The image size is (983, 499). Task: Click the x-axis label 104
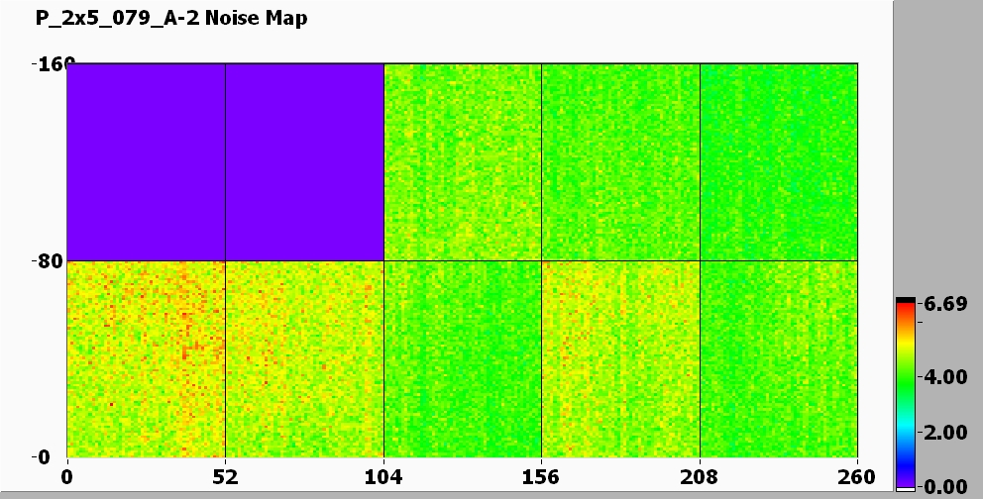tap(383, 477)
